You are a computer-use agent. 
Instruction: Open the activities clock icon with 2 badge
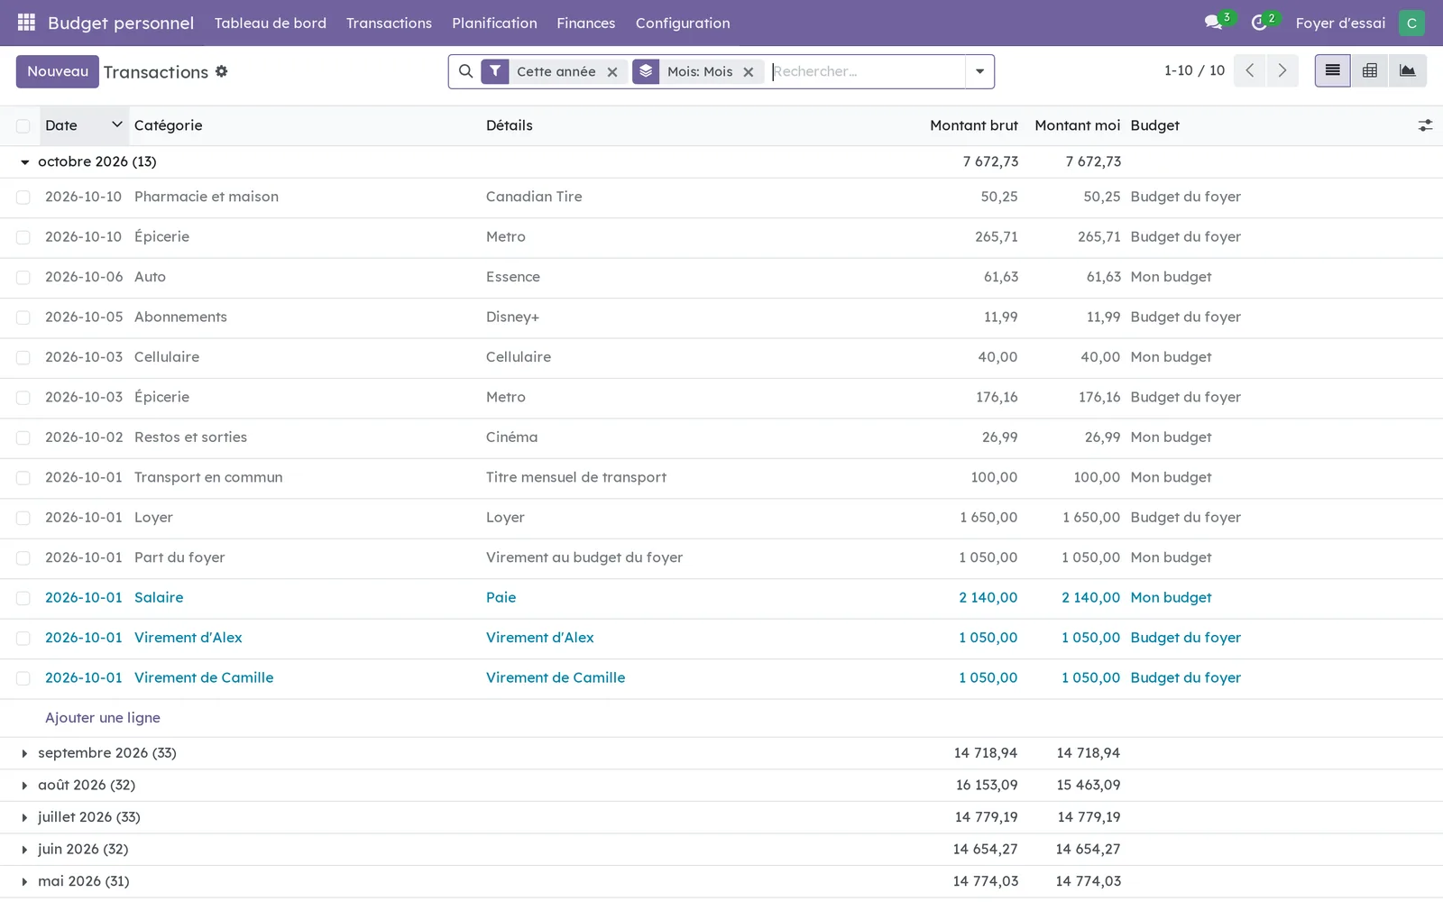coord(1259,23)
